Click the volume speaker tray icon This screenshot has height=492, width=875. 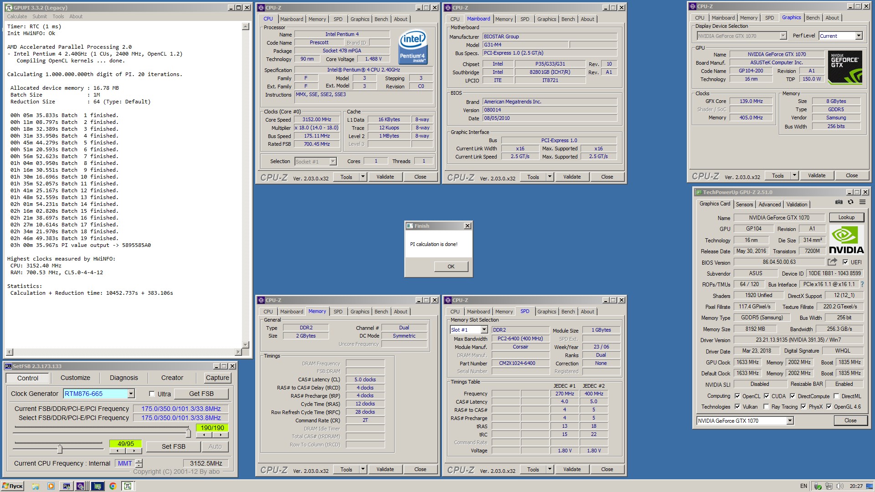[x=840, y=486]
